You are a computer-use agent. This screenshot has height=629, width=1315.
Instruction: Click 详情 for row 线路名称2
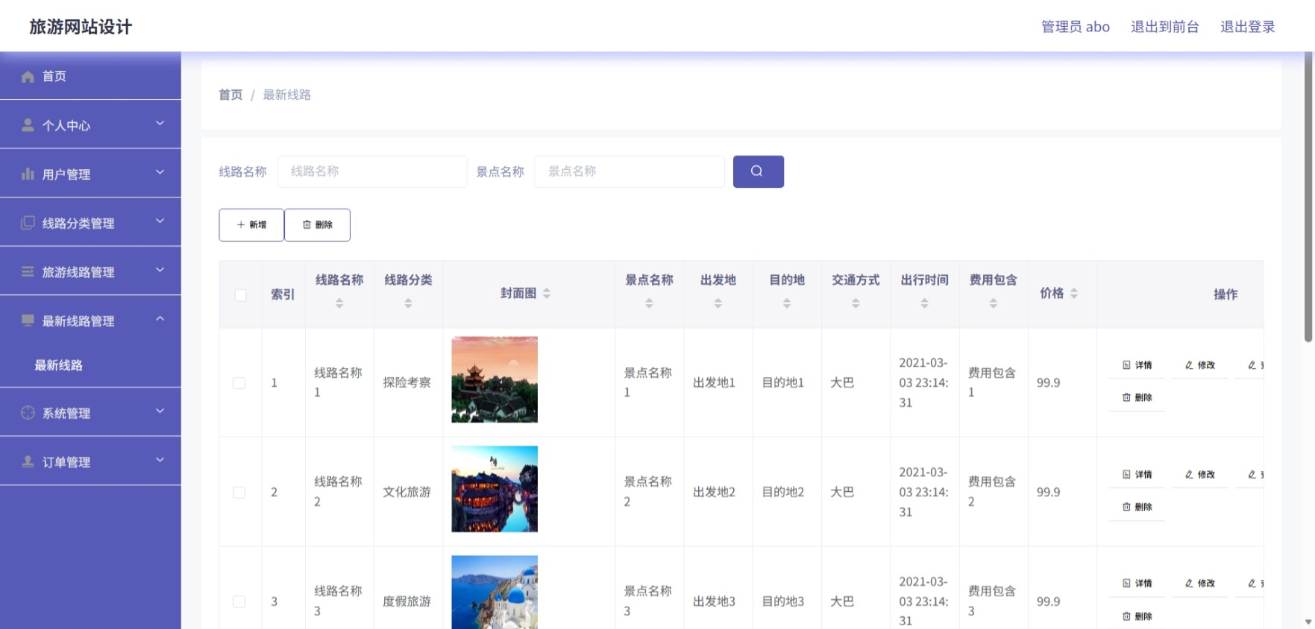pyautogui.click(x=1137, y=475)
